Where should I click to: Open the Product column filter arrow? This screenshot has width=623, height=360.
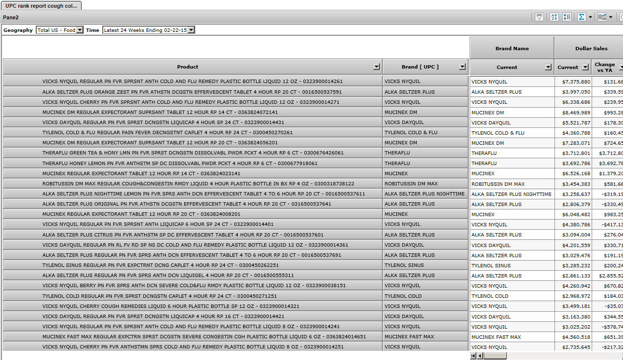click(x=377, y=67)
